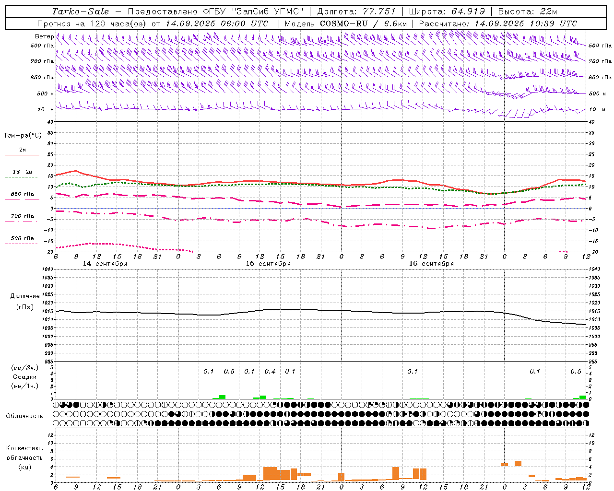The width and height of the screenshot is (614, 491).
Task: Click the '2м' temperature legend label
Action: click(x=23, y=150)
